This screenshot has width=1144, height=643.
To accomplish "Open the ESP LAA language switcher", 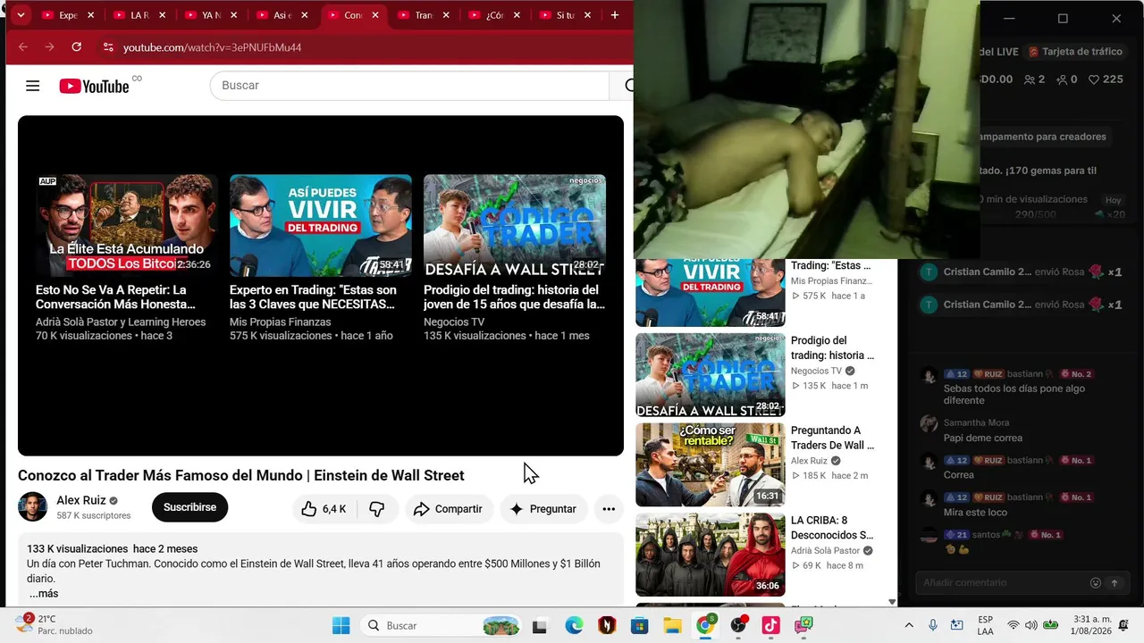I will point(985,625).
